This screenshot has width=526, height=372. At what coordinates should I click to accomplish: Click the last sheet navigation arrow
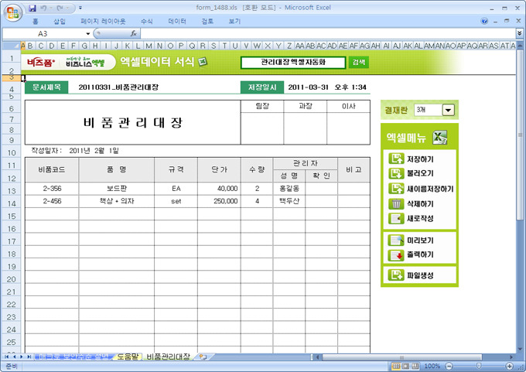click(x=29, y=357)
